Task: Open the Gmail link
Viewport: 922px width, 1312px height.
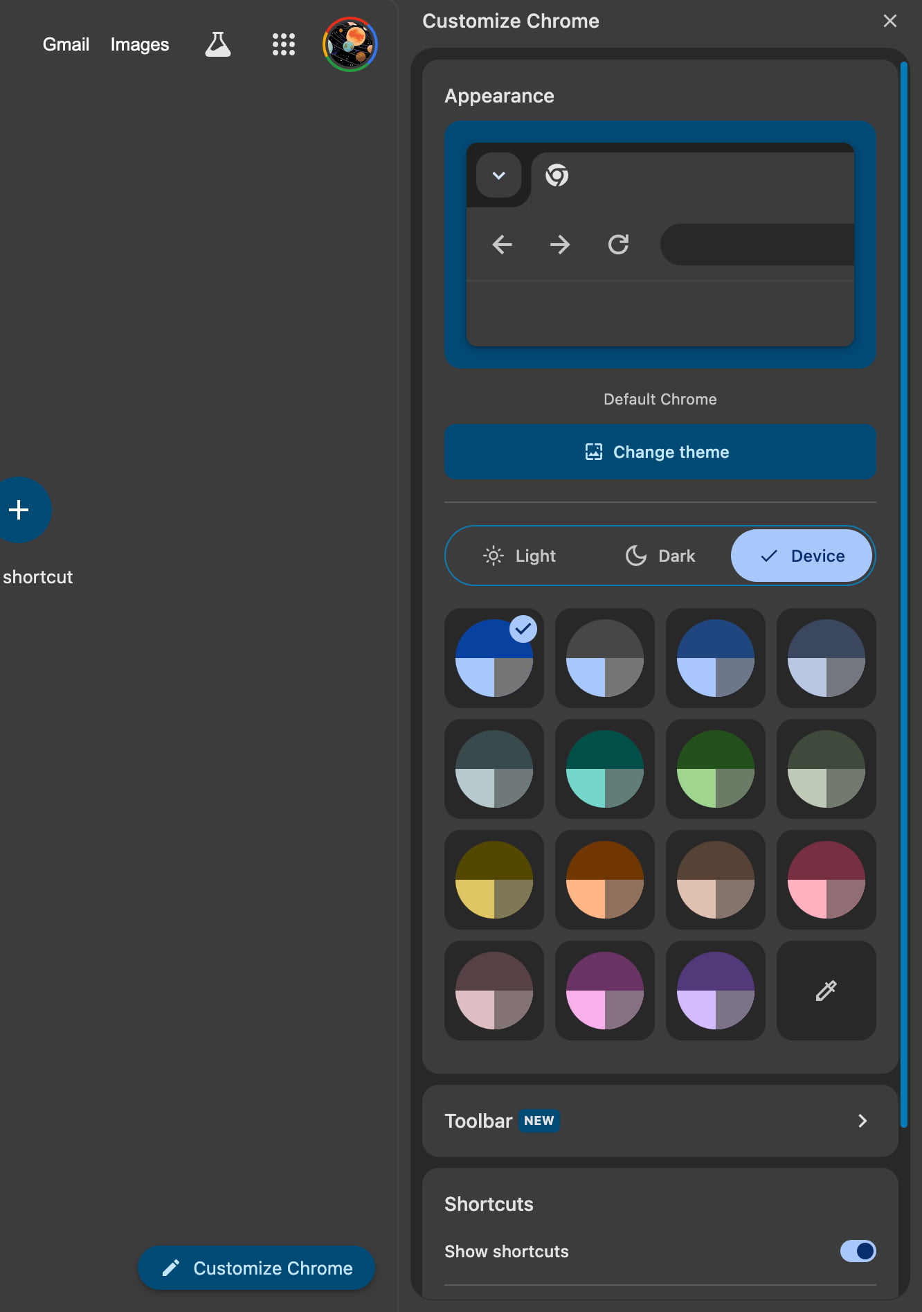Action: (66, 44)
